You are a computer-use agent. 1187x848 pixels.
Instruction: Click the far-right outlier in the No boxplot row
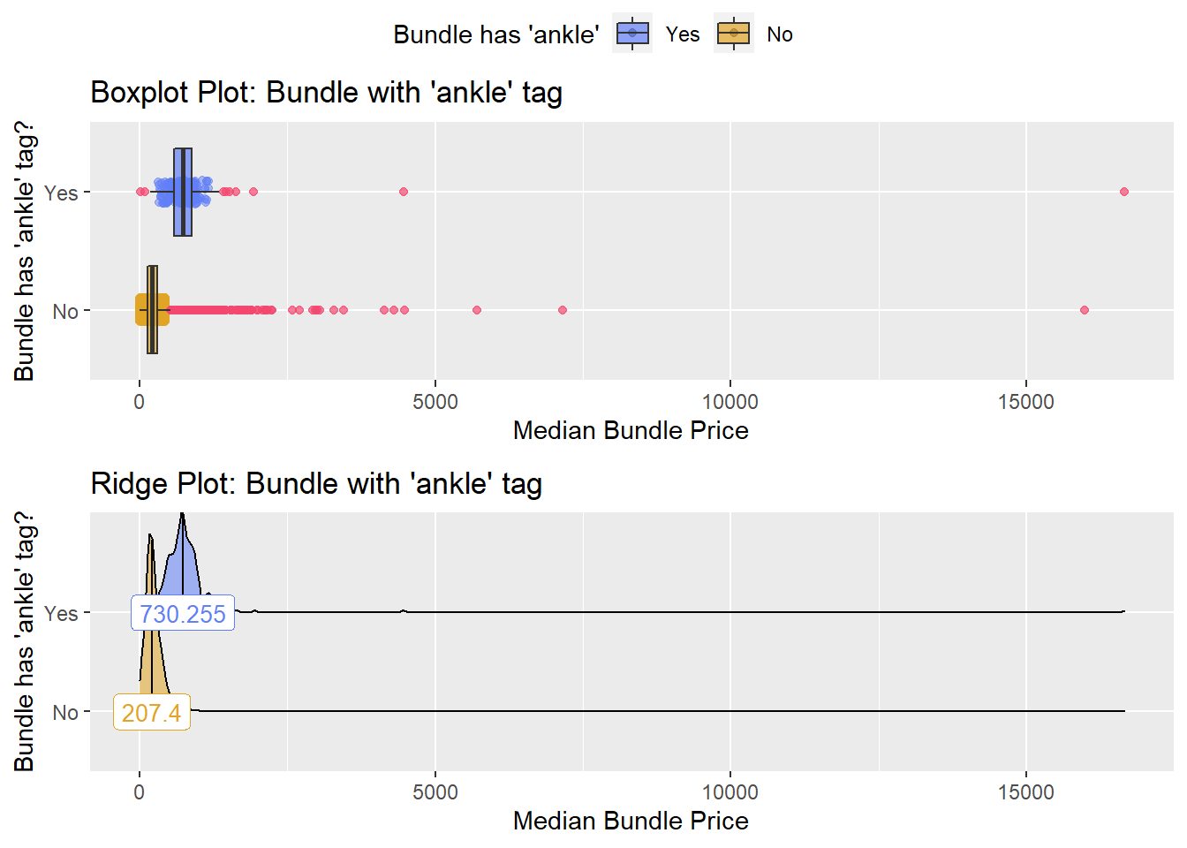pos(1085,310)
